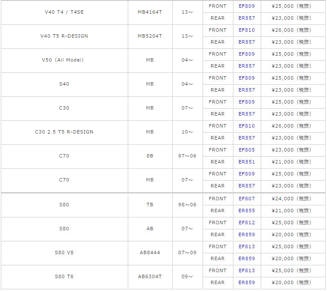
Task: Open EF810 link in V40 T5 R-DESIGN row
Action: click(247, 30)
